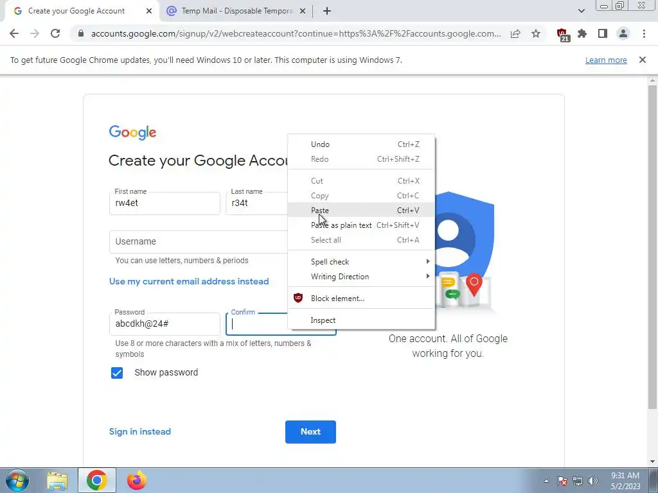
Task: Click Use my current email address instead
Action: [x=189, y=281]
